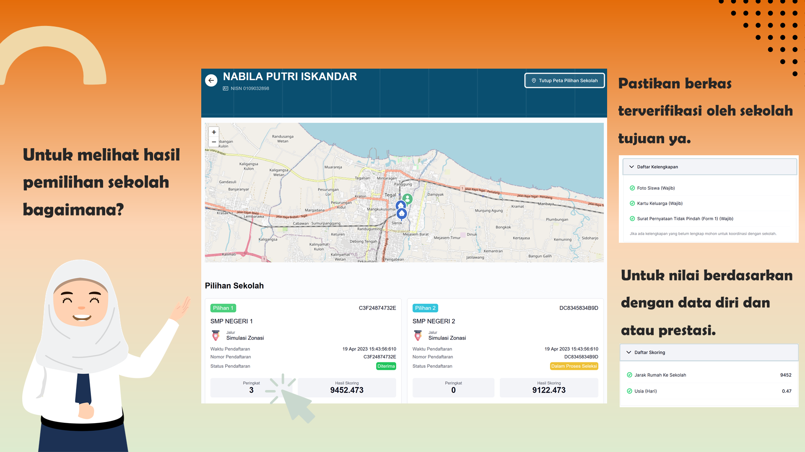Click the Dalam Proses Seleksi status badge

point(574,366)
